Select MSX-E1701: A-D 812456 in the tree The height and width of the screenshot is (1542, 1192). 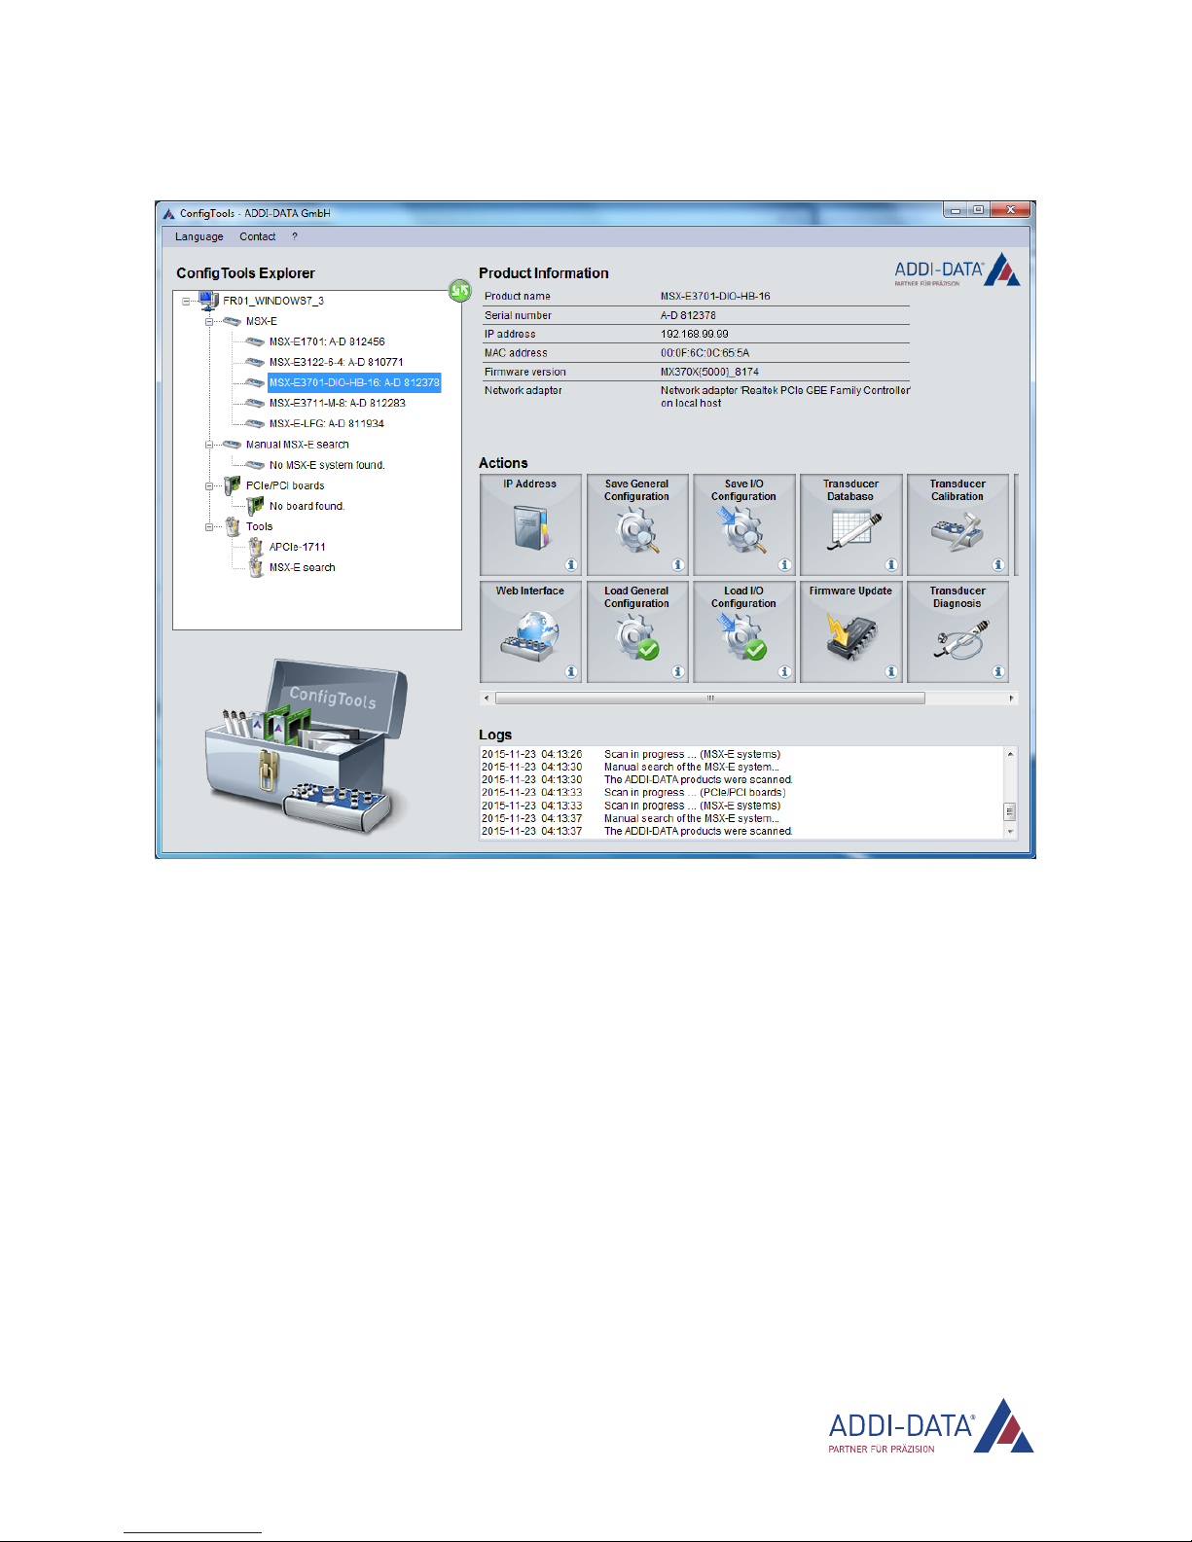coord(327,341)
